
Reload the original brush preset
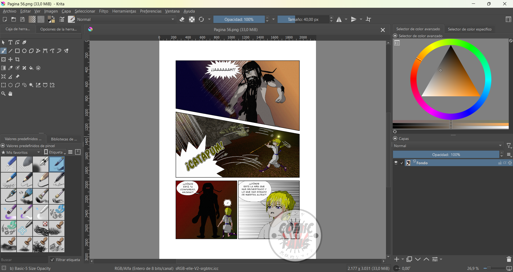point(201,19)
